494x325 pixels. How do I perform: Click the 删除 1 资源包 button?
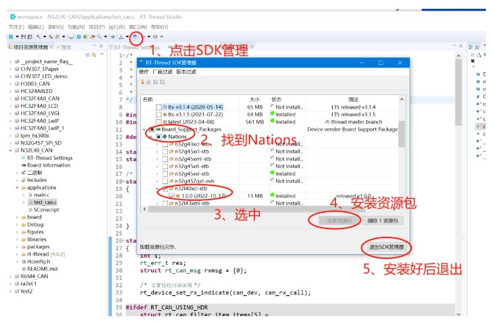pyautogui.click(x=383, y=220)
